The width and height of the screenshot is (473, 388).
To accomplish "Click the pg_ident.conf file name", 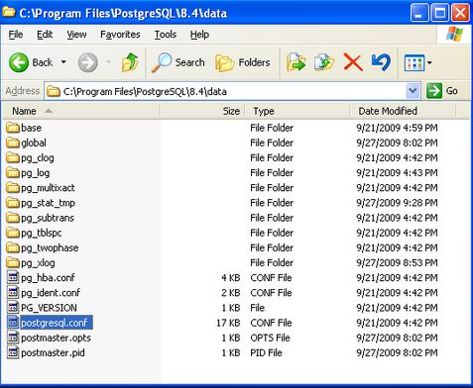I will coord(51,293).
